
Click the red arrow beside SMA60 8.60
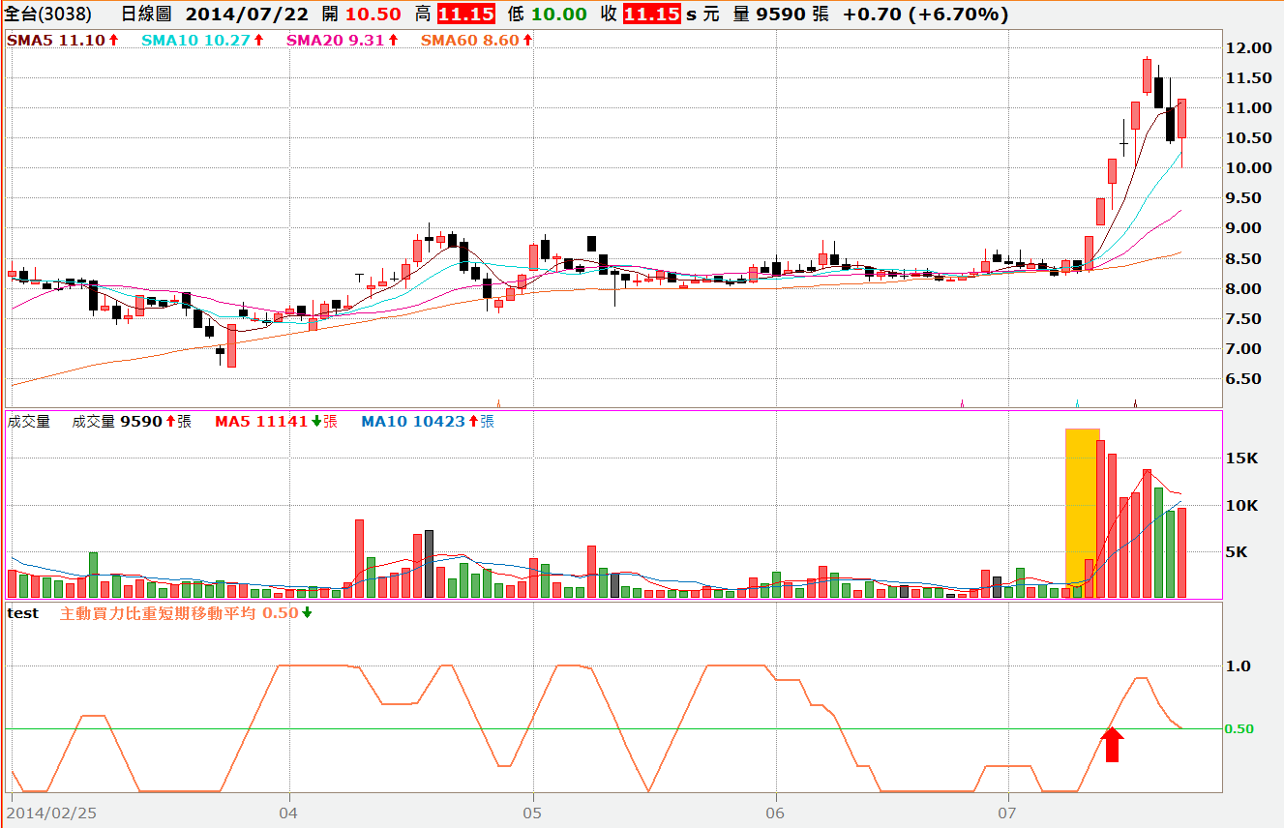(527, 41)
